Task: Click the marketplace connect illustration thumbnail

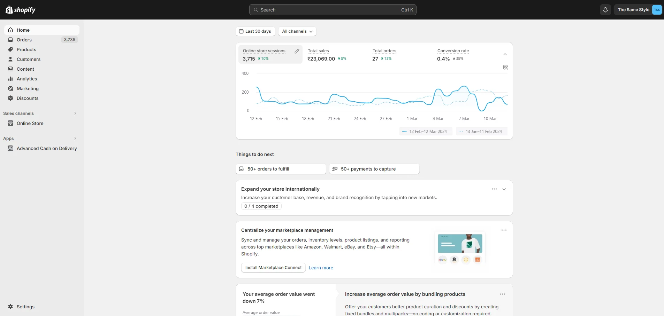Action: tap(460, 248)
